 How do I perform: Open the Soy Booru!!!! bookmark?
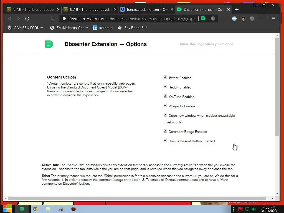tap(132, 28)
